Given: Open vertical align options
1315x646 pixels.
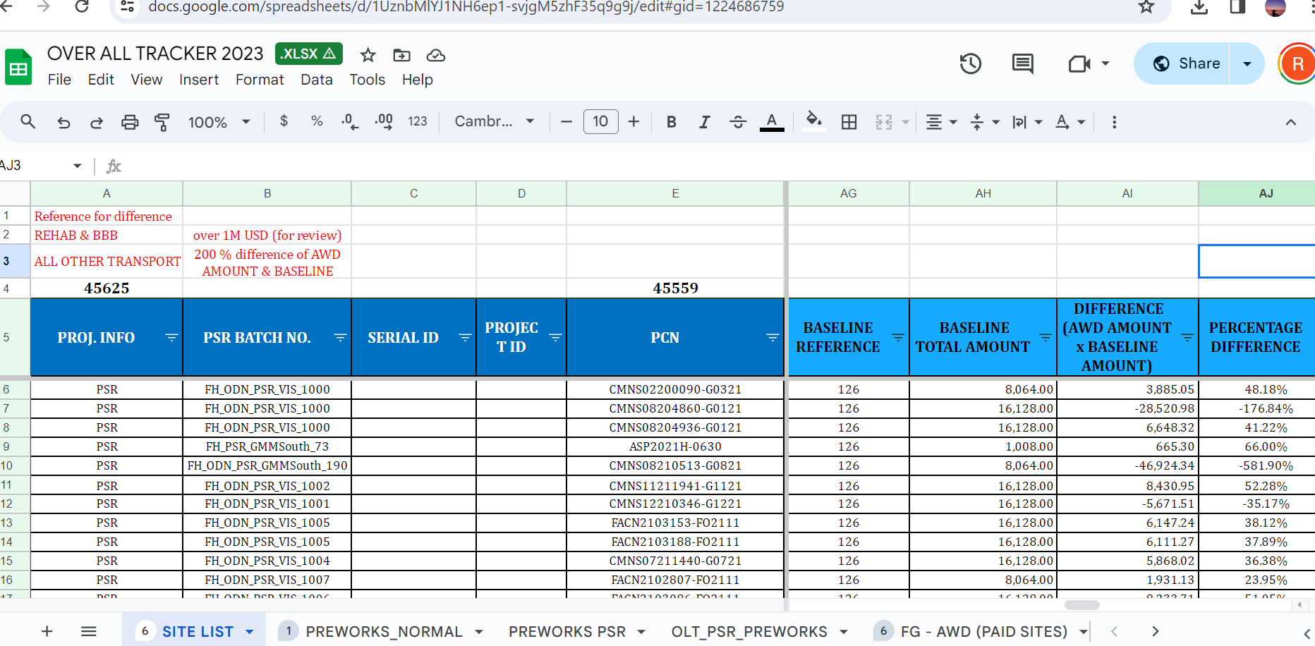Looking at the screenshot, I should tap(985, 122).
